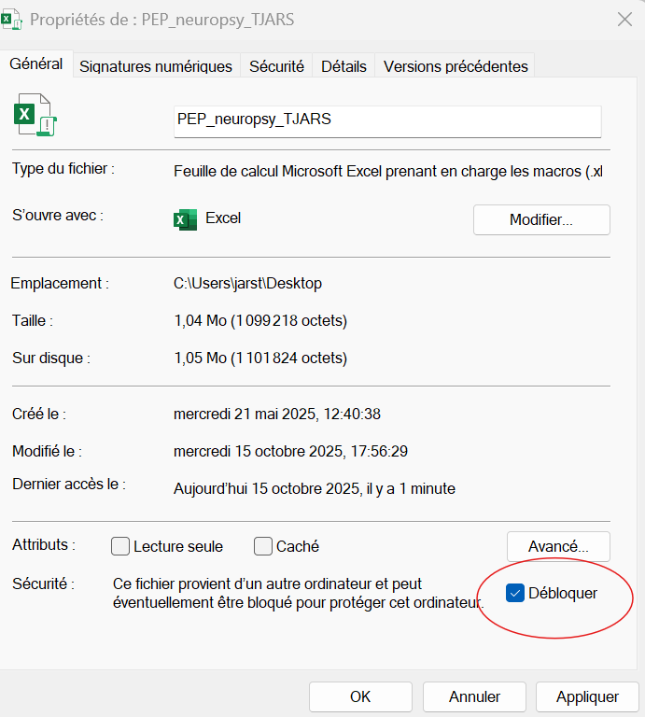Screen dimensions: 645x717
Task: Switch to the Signatures numériques tab
Action: (156, 66)
